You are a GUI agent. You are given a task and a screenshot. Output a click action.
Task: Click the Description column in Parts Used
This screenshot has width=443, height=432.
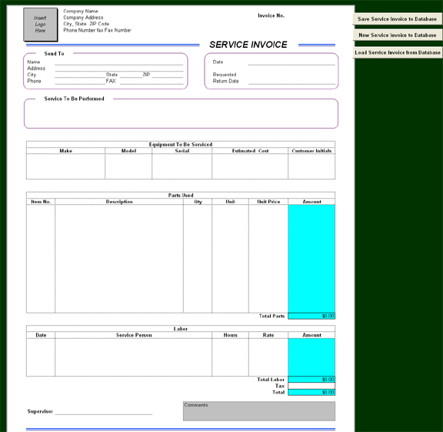coord(119,259)
